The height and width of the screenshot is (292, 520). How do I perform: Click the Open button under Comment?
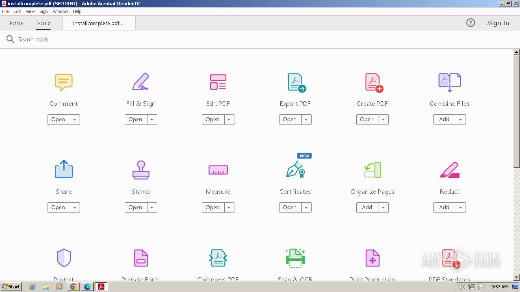click(58, 119)
